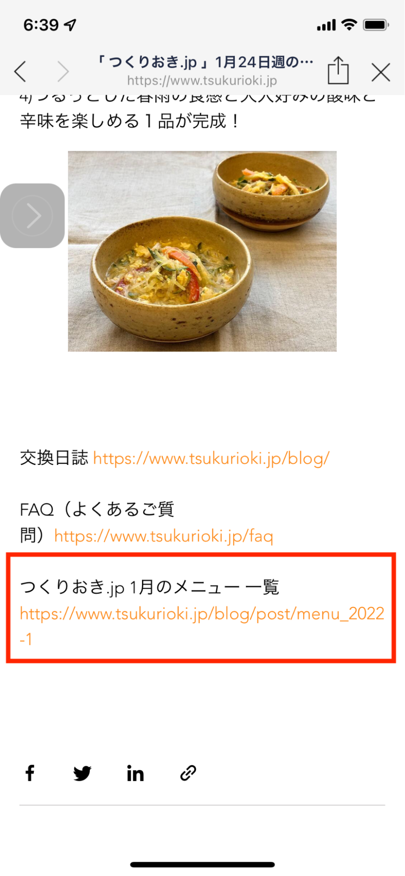This screenshot has height=876, width=405.
Task: Tap the Wi-Fi status icon
Action: 349,25
